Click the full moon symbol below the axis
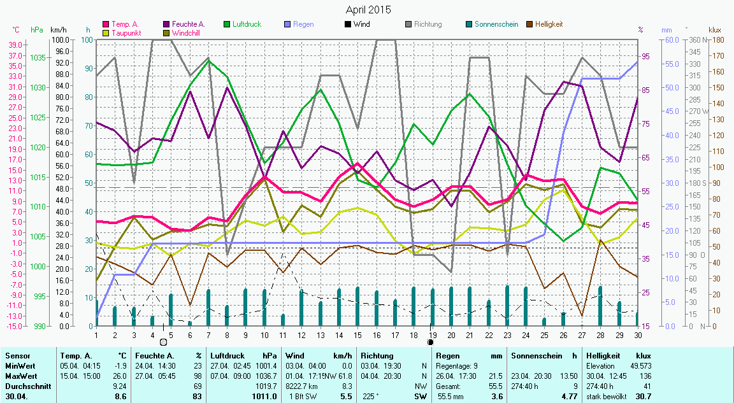This screenshot has width=734, height=403. click(x=163, y=342)
